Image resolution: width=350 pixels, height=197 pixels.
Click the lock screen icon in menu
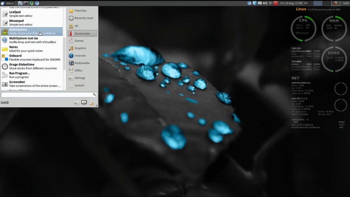(84, 103)
